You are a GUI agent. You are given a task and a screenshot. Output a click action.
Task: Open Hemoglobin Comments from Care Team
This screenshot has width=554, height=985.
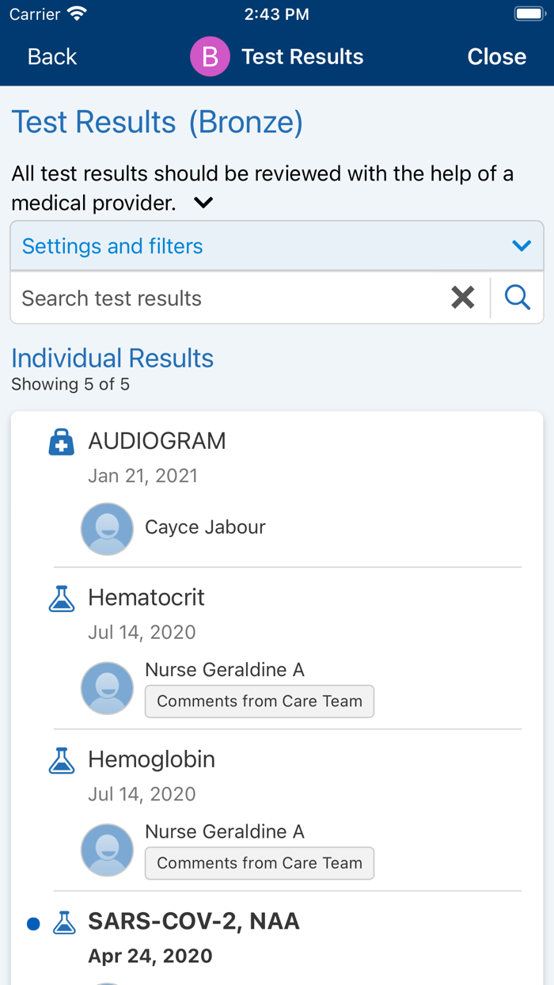pyautogui.click(x=260, y=863)
